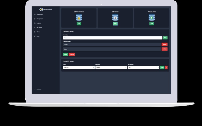
Task: Click the Backend Generator title text
Action: coord(48,10)
